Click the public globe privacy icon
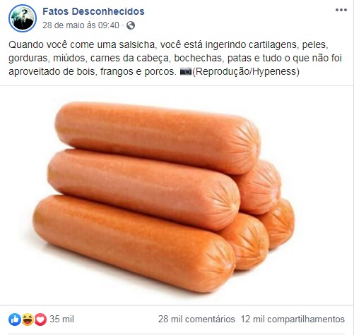The image size is (354, 335). pyautogui.click(x=131, y=25)
